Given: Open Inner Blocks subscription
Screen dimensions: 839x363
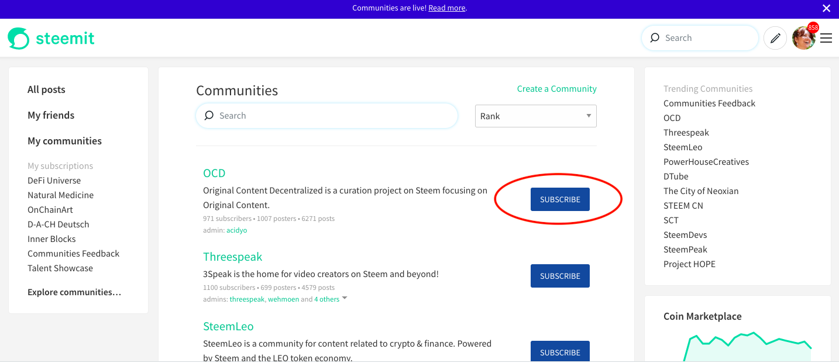Looking at the screenshot, I should tap(51, 239).
